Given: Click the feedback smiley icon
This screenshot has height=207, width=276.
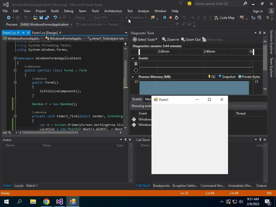Looking at the screenshot, I should tap(189, 4).
